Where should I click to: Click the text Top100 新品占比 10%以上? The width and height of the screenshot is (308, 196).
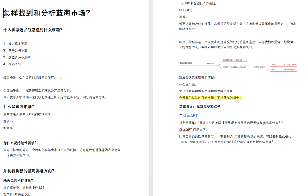[196, 3]
